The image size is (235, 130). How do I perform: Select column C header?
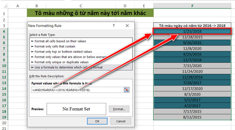click(x=81, y=6)
